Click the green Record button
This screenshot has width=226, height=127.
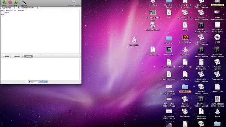click(x=4, y=2)
